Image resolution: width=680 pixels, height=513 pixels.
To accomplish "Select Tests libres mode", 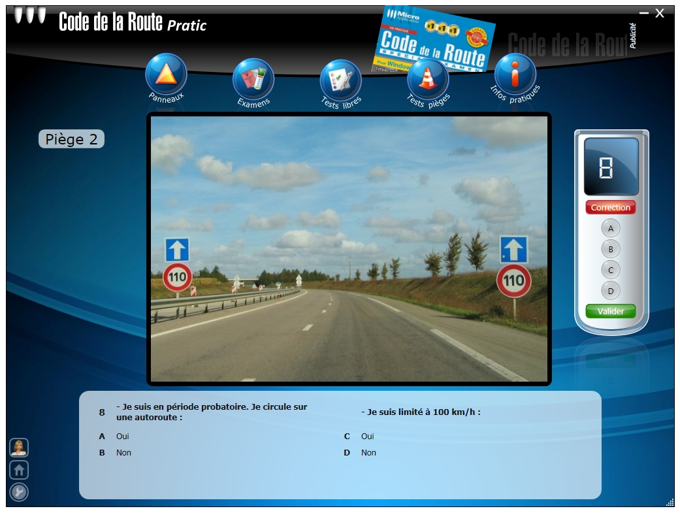I will (340, 79).
